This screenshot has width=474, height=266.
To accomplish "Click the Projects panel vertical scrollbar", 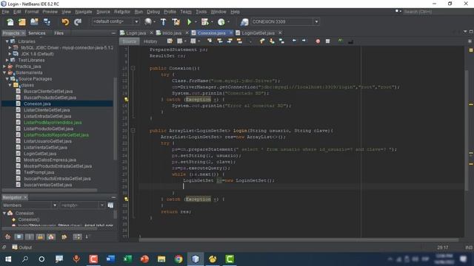I will [x=115, y=119].
